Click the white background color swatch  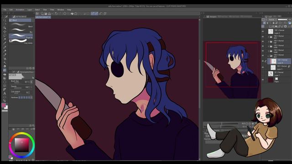tap(6, 108)
